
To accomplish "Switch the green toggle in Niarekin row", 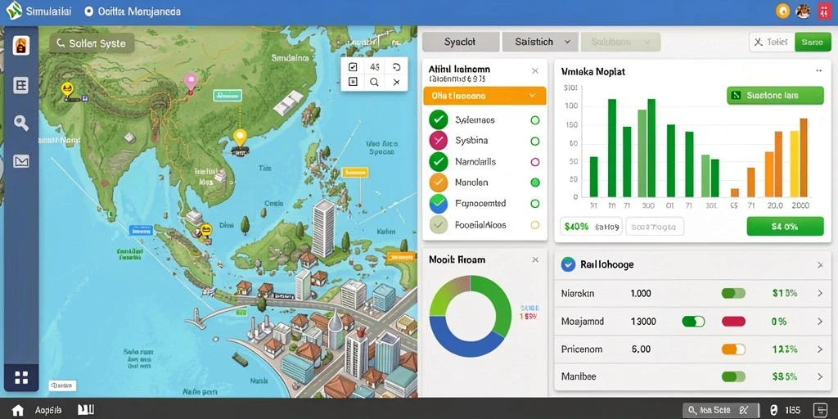I will [x=733, y=293].
